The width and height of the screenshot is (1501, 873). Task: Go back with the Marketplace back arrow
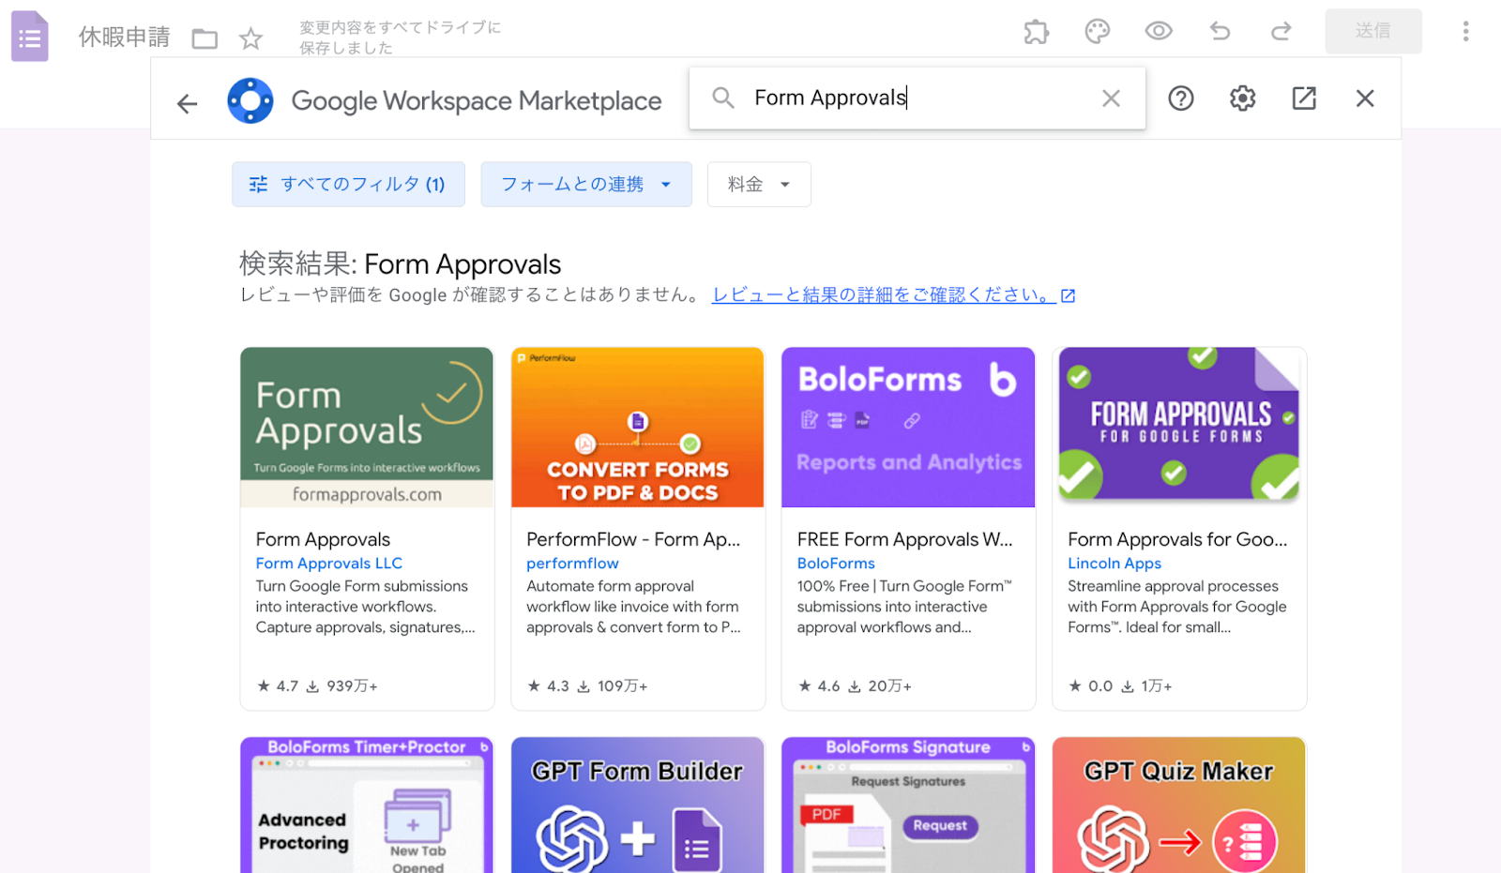pos(188,103)
